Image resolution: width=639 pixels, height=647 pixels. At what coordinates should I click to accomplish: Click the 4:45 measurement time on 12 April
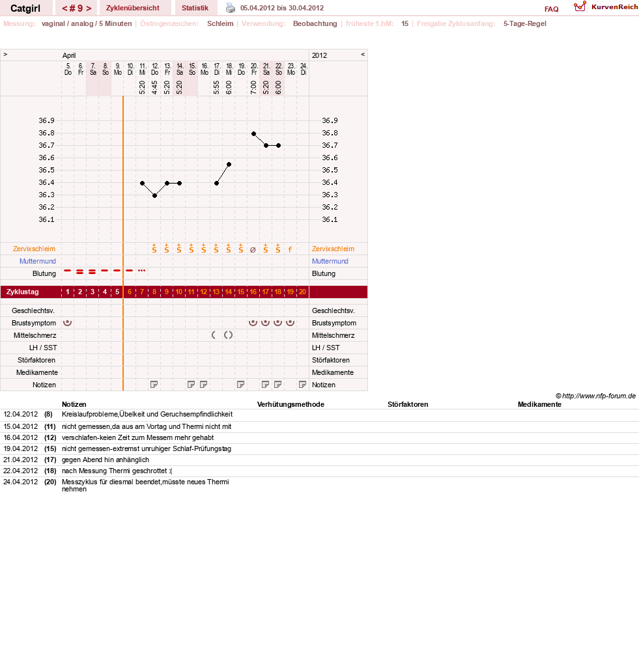pos(154,87)
